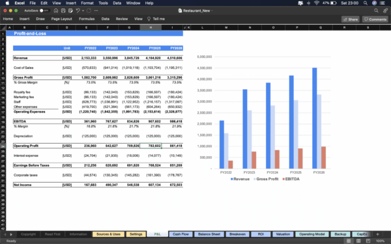391x244 pixels.
Task: Switch to the Breakeven sheet
Action: tap(237, 234)
